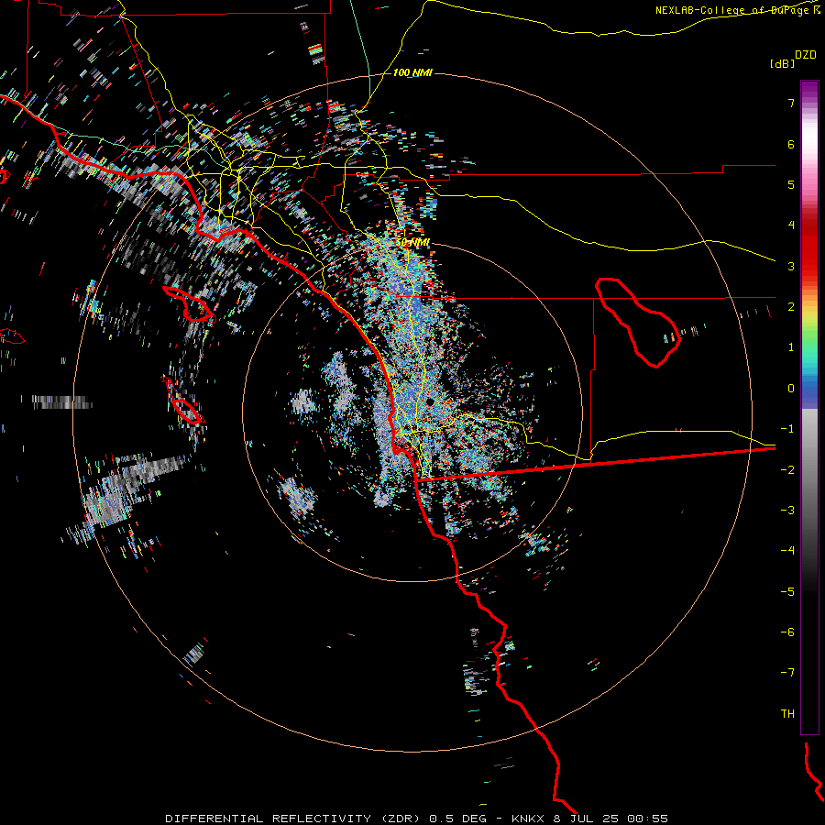The width and height of the screenshot is (825, 825).
Task: Click the DZD product label above color bar
Action: [x=805, y=55]
